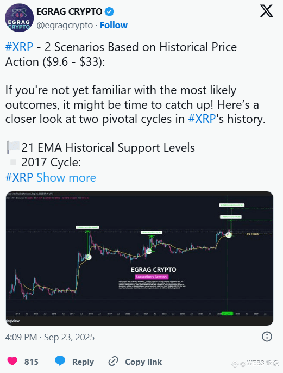
Task: Open the first #XRP hashtag link
Action: [x=19, y=47]
